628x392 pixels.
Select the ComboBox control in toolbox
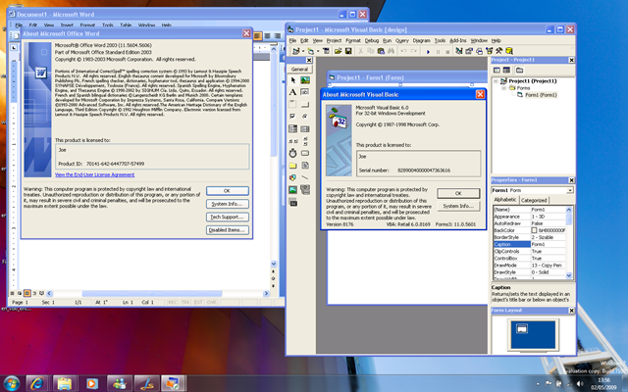[292, 128]
